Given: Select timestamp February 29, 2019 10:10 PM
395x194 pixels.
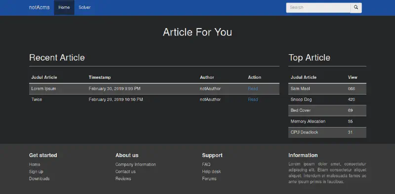Looking at the screenshot, I should (x=116, y=99).
